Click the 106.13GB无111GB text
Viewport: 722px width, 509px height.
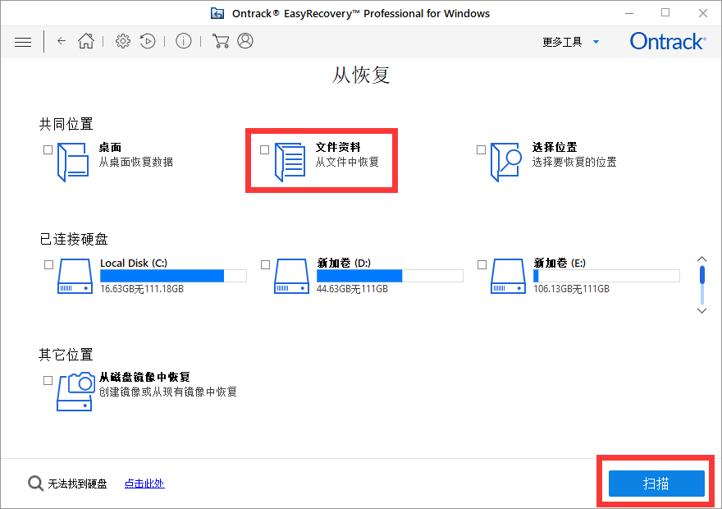[571, 289]
